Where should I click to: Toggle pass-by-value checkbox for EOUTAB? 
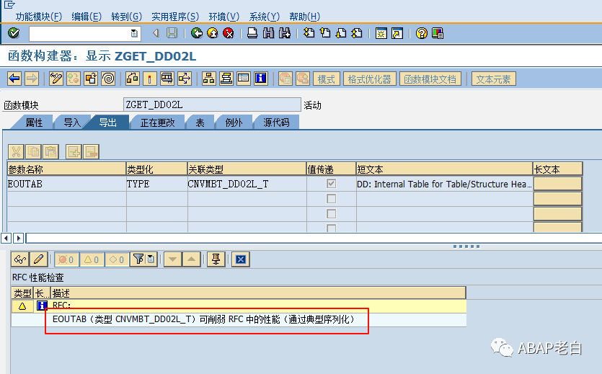click(x=331, y=184)
